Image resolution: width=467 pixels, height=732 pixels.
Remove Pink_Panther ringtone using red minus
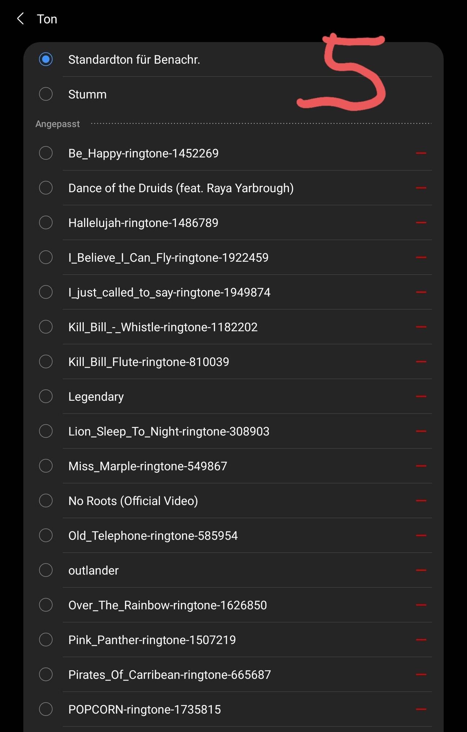(421, 640)
